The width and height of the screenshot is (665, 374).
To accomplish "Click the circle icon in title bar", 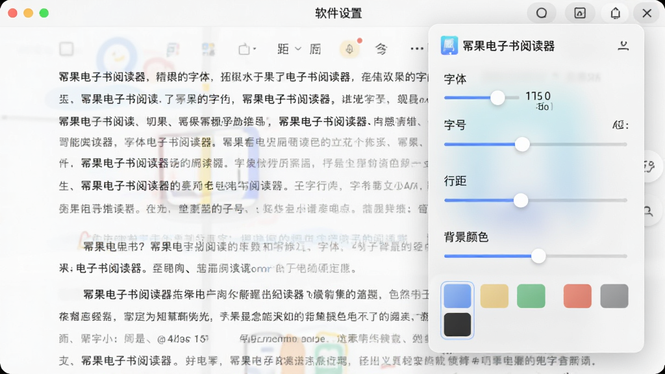I will [542, 13].
